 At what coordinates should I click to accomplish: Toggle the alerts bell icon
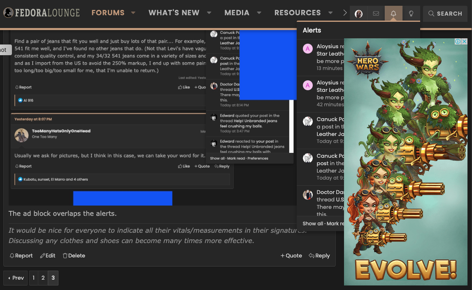point(393,14)
